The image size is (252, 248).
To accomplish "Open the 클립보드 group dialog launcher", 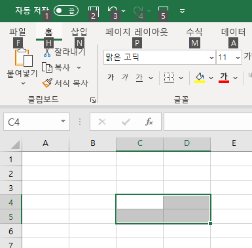I will (93, 100).
